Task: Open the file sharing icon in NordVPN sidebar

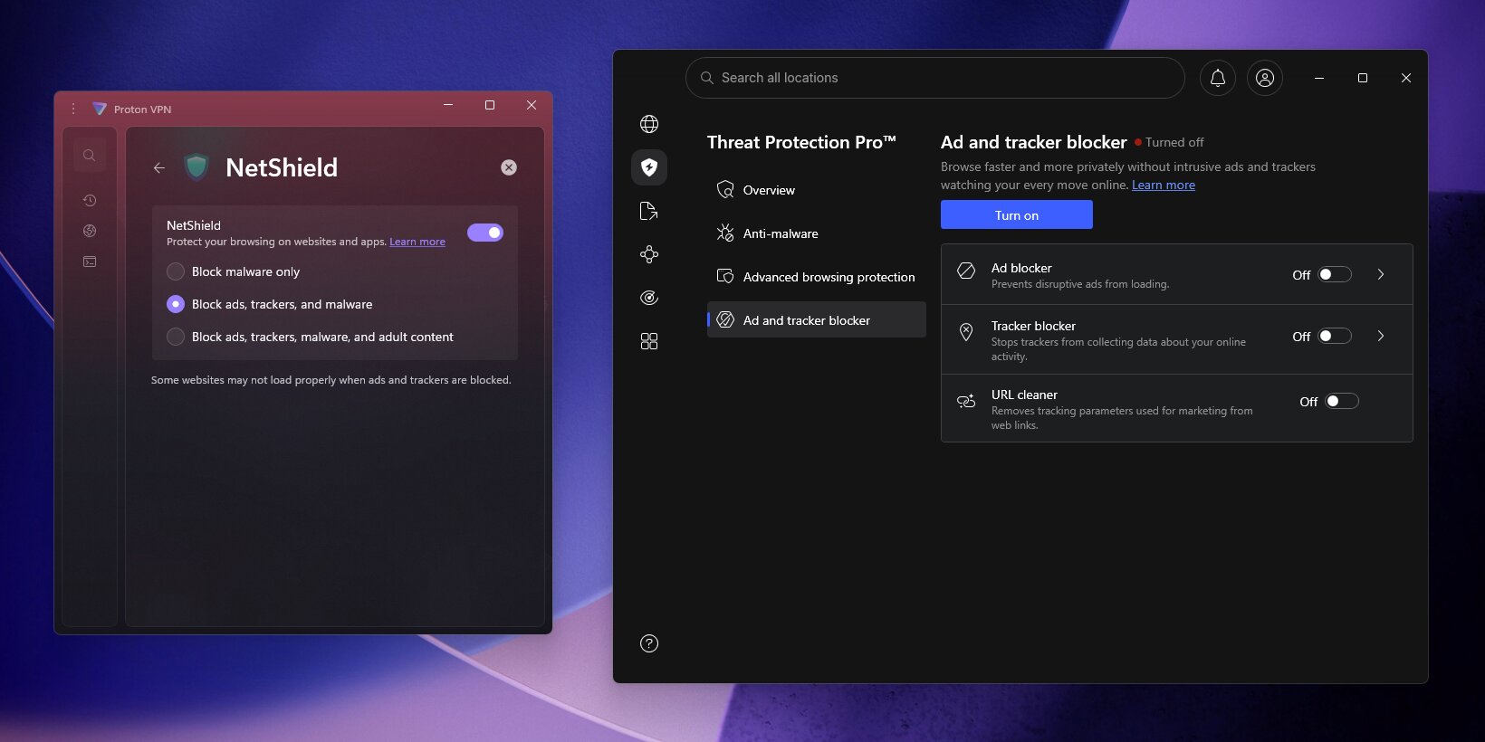Action: click(x=649, y=211)
